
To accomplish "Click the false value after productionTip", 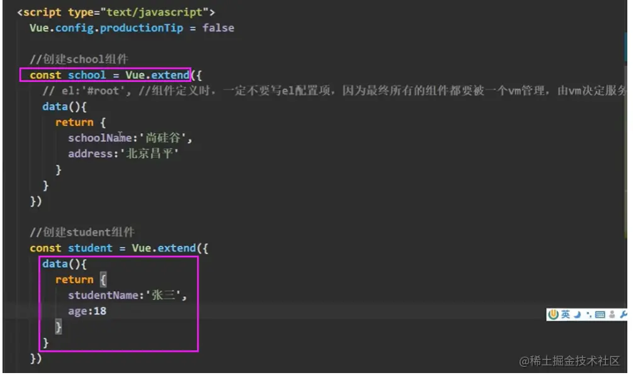I will tap(218, 28).
